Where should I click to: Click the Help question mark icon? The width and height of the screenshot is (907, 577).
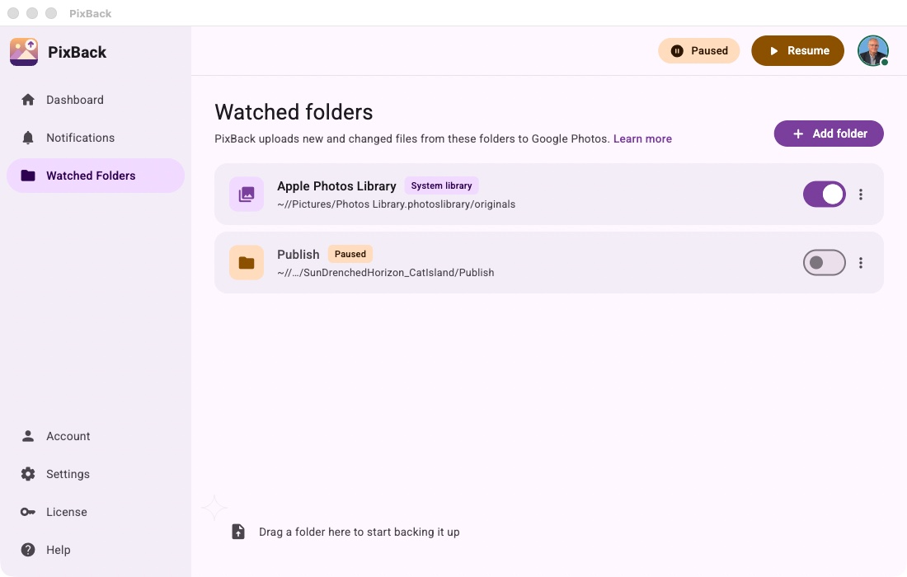pyautogui.click(x=28, y=550)
